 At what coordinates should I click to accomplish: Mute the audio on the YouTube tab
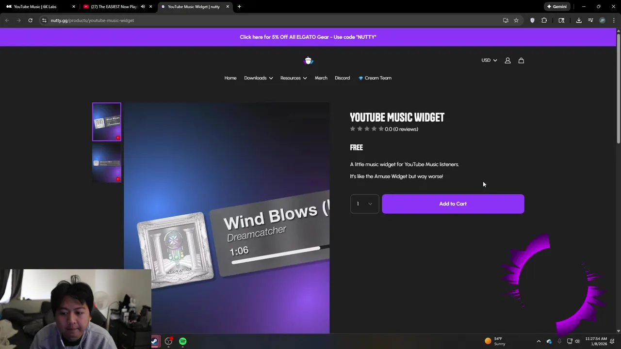click(143, 7)
